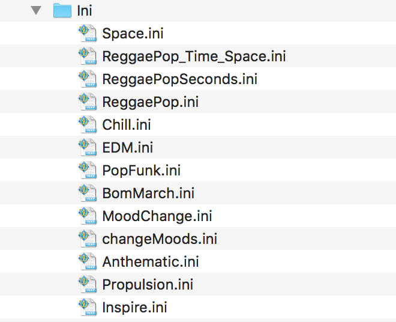Select the changeMoods.ini file name
The width and height of the screenshot is (396, 322).
(x=160, y=239)
